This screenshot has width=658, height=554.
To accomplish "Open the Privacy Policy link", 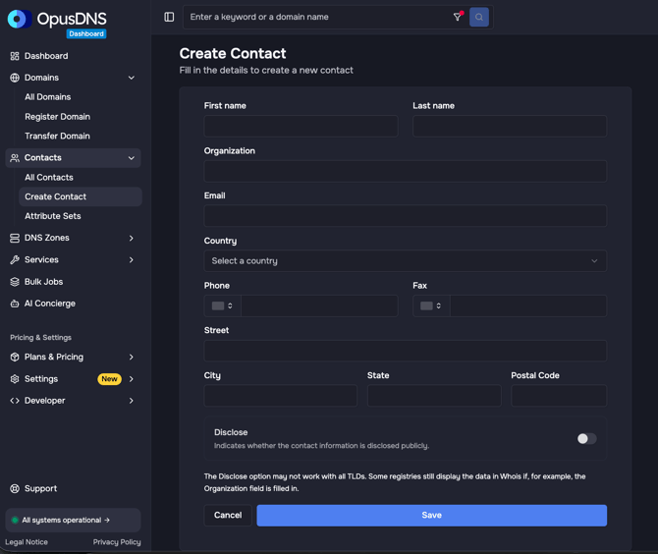I will (x=117, y=542).
